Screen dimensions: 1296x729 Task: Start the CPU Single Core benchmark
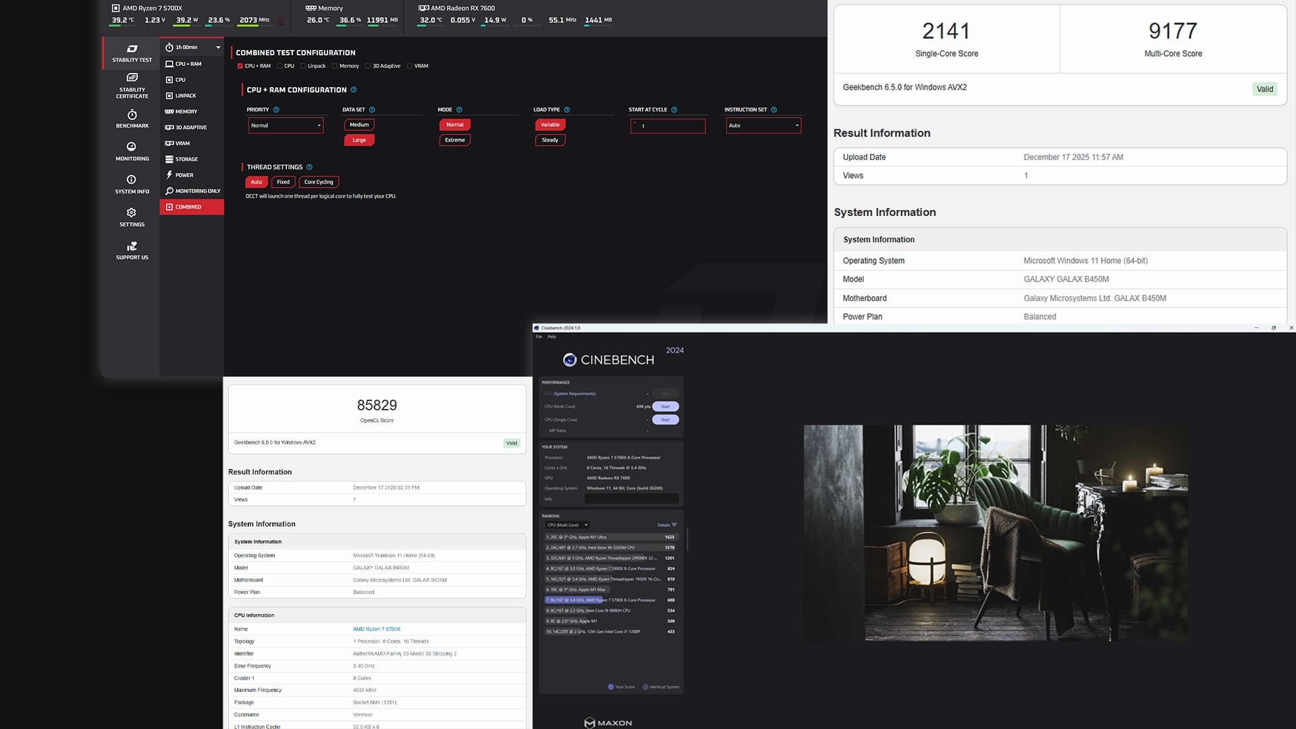pyautogui.click(x=665, y=420)
